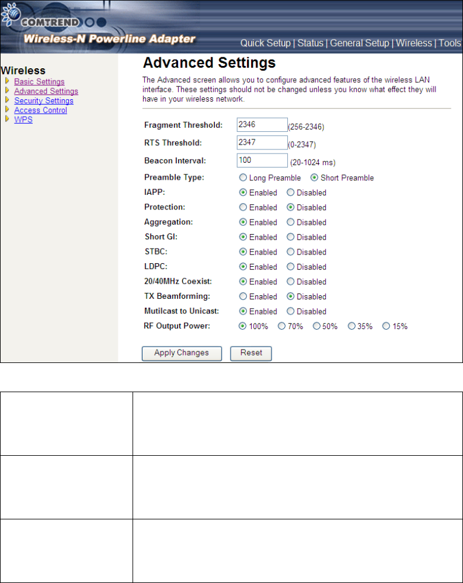Enable 20/40MHz Coexist
This screenshot has width=463, height=583.
[x=243, y=281]
